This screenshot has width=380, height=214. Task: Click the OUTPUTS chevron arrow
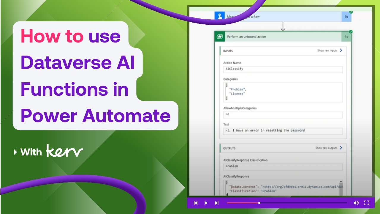(341, 148)
